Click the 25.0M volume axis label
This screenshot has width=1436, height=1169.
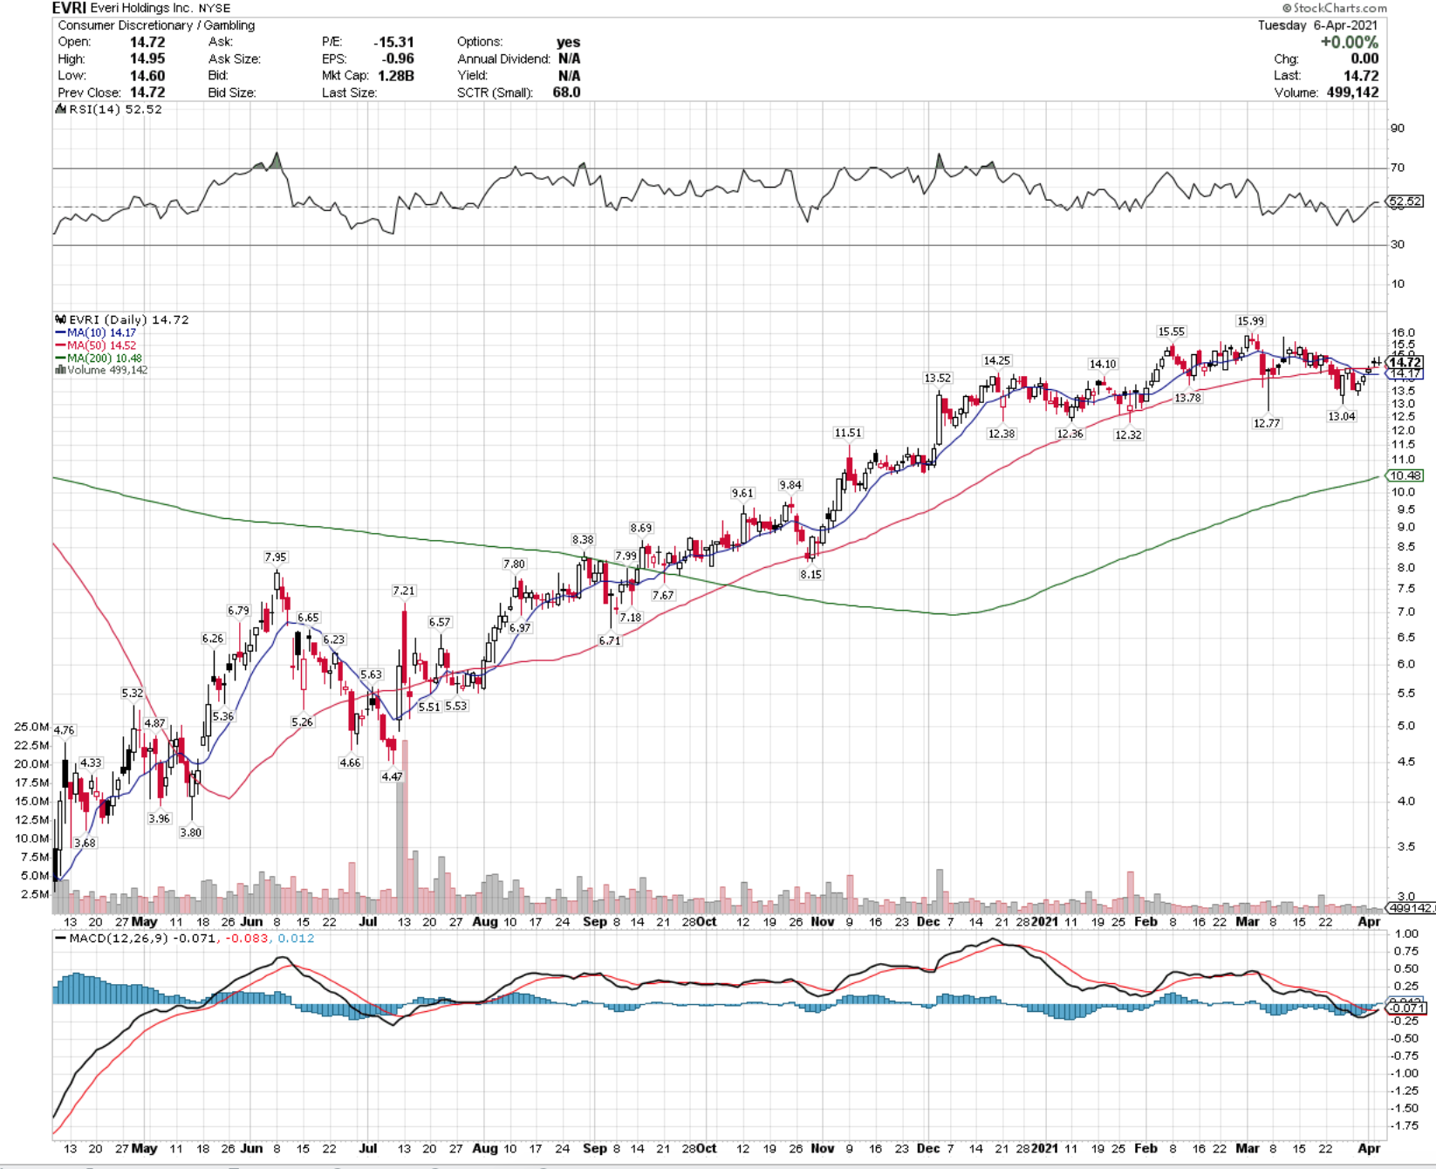pos(31,727)
